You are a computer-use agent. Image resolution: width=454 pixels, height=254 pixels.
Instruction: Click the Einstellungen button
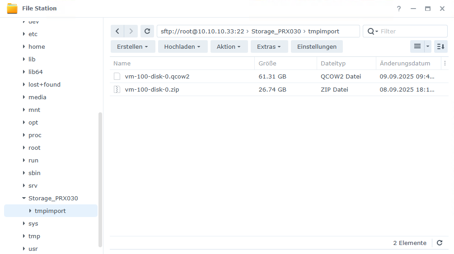[x=317, y=46]
